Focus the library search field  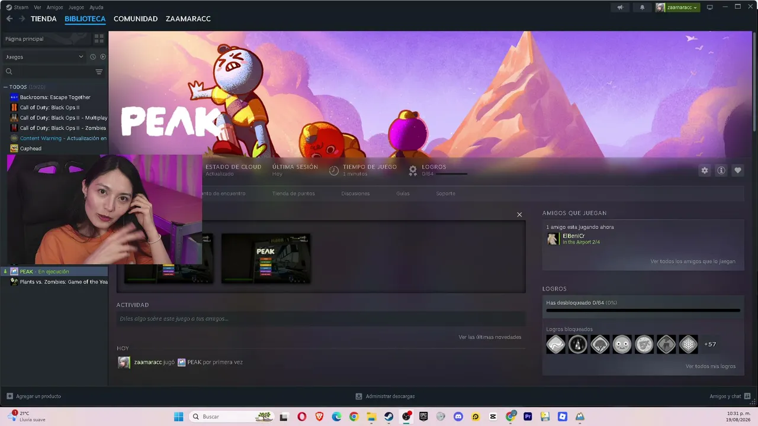pos(49,72)
